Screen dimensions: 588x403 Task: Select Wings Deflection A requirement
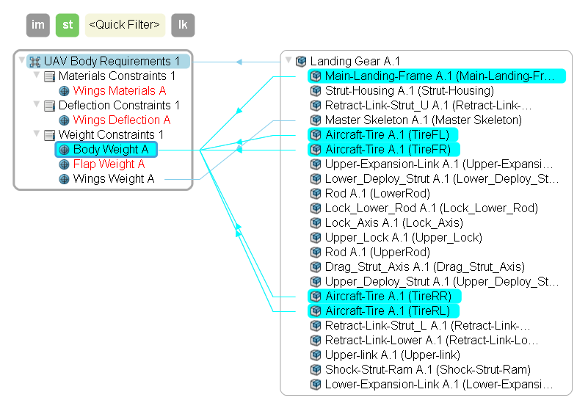[x=121, y=120]
